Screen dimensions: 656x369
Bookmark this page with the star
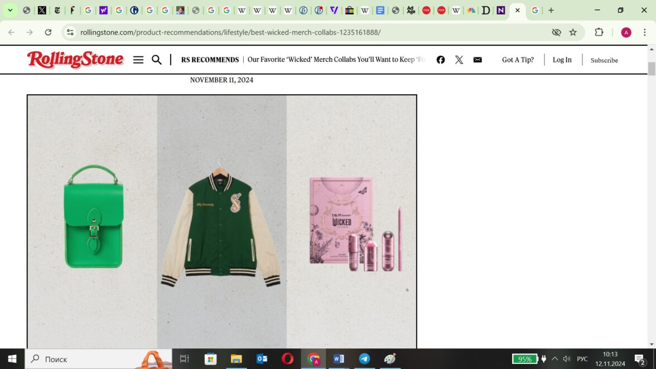tap(573, 32)
